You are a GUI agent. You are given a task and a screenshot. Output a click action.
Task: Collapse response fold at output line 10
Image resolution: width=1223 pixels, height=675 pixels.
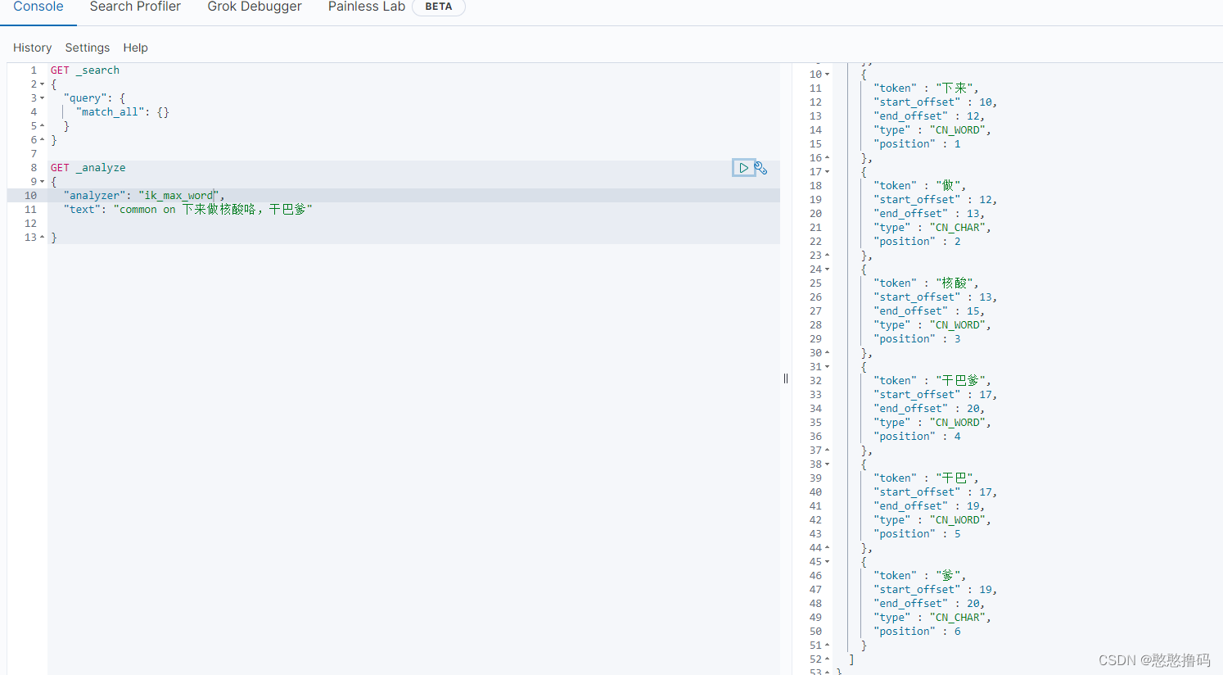click(827, 75)
